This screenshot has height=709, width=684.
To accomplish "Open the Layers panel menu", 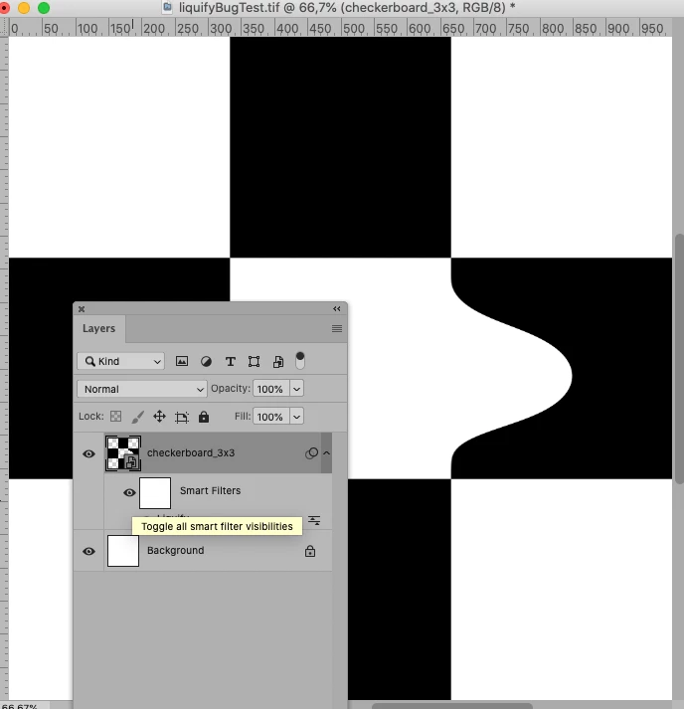I will point(337,329).
